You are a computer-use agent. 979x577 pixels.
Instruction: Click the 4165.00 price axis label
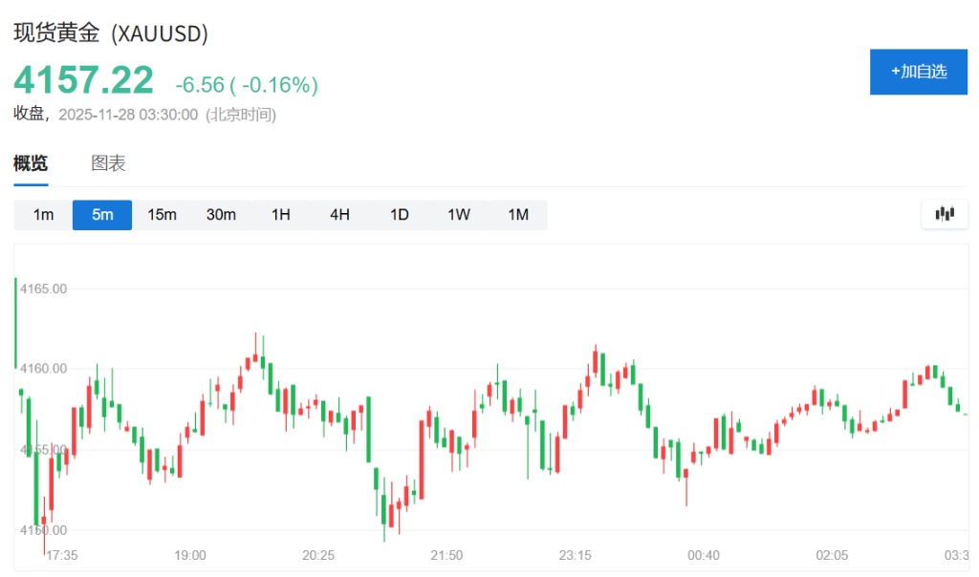point(44,288)
